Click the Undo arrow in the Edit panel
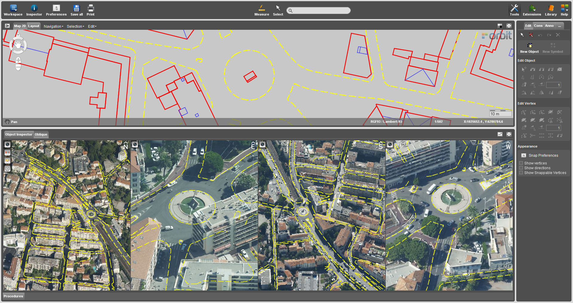 (x=540, y=35)
